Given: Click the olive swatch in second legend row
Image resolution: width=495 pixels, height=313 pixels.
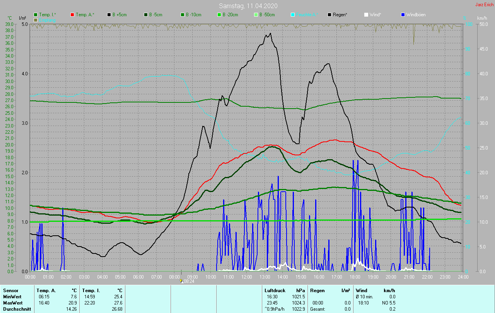Looking at the screenshot, I should pos(36,20).
